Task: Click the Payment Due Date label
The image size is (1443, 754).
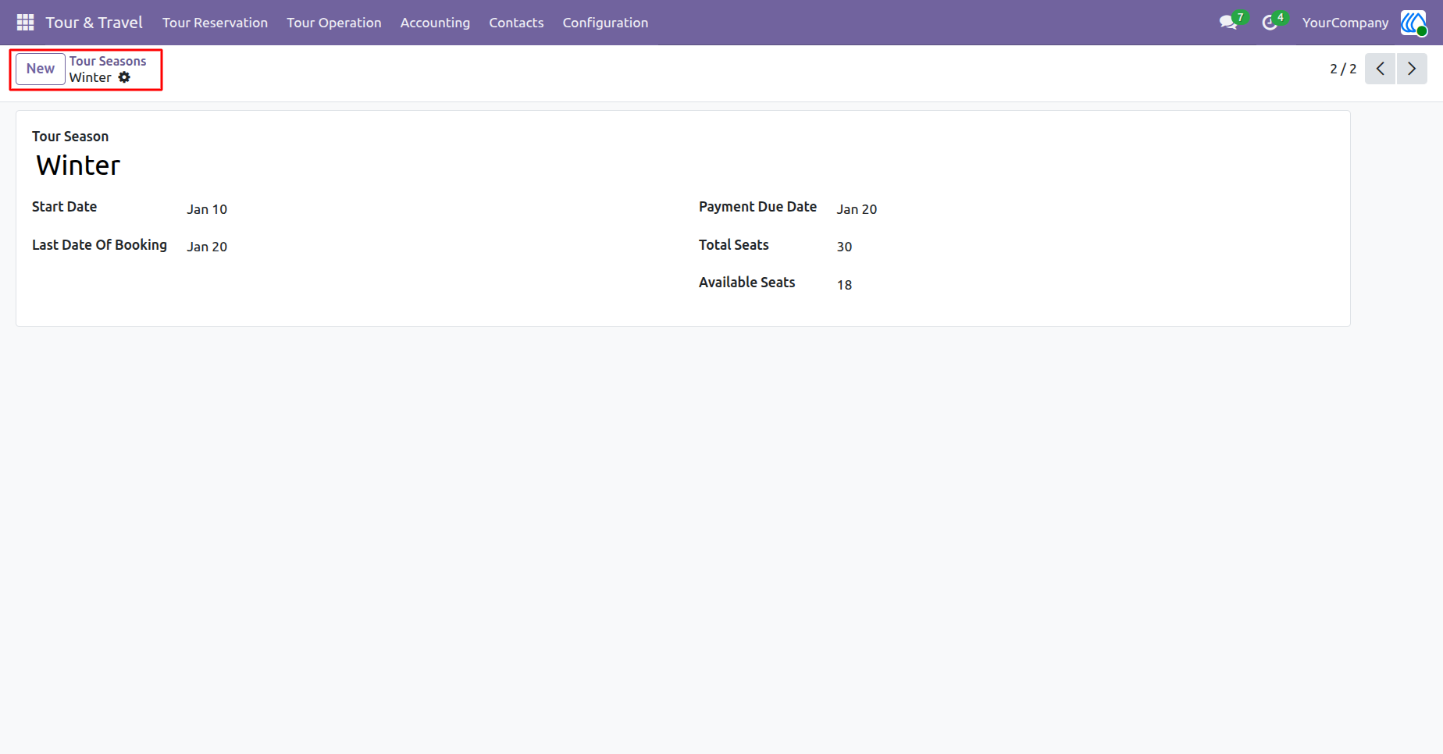Action: click(757, 207)
